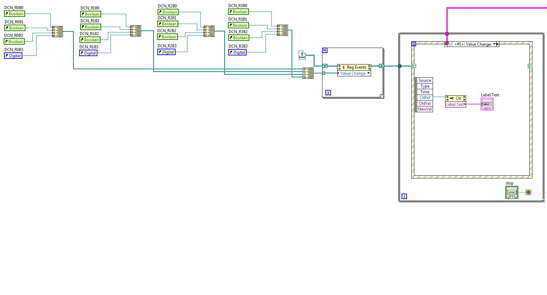
Task: Click the DCN_R2B3 Digital reference
Action: [x=166, y=52]
